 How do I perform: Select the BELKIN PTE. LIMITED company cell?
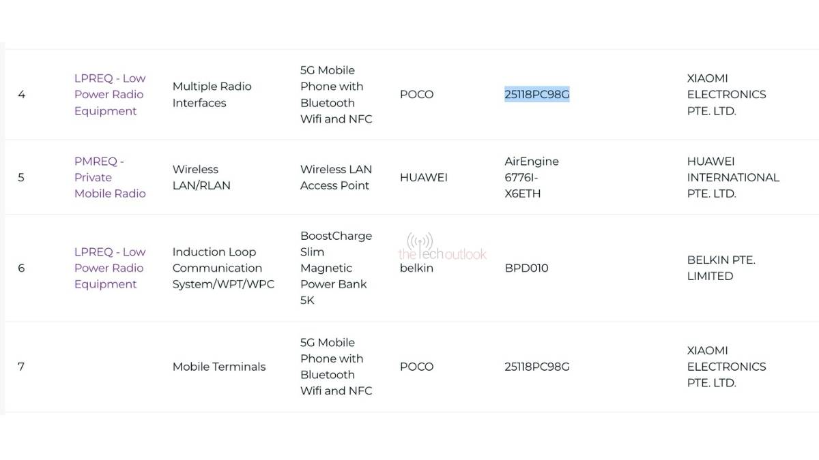(721, 268)
